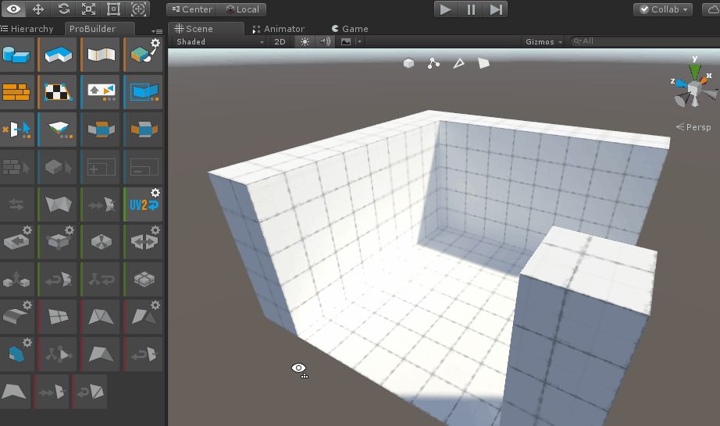Switch to ProBuilder Face selection mode
The image size is (720, 426).
(483, 63)
